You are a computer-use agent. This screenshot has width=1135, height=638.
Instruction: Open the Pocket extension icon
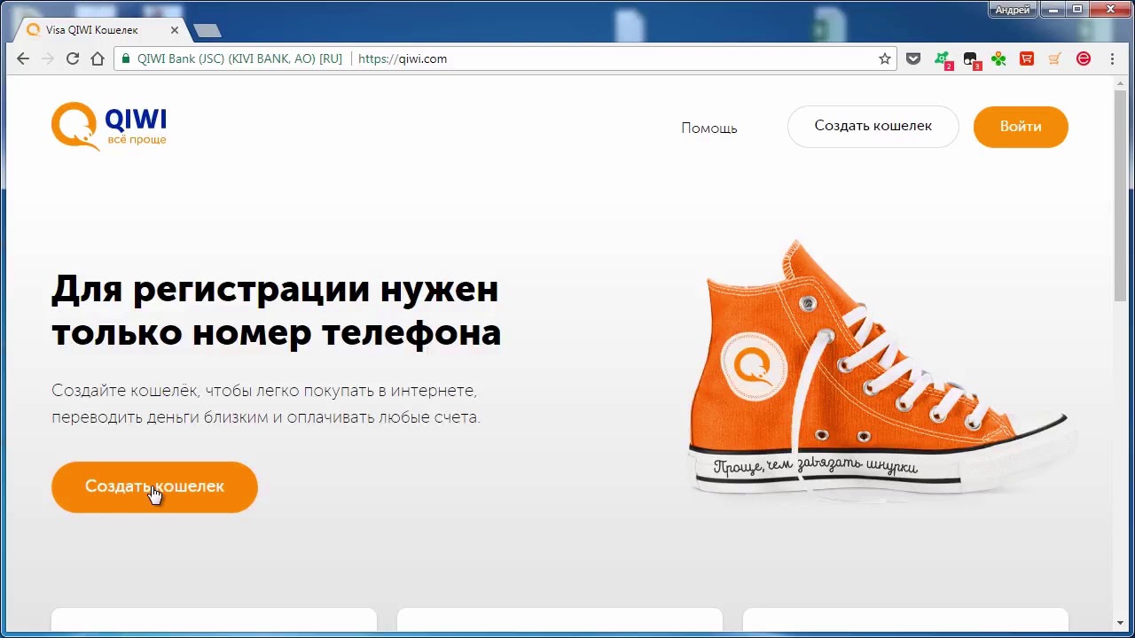(x=913, y=58)
